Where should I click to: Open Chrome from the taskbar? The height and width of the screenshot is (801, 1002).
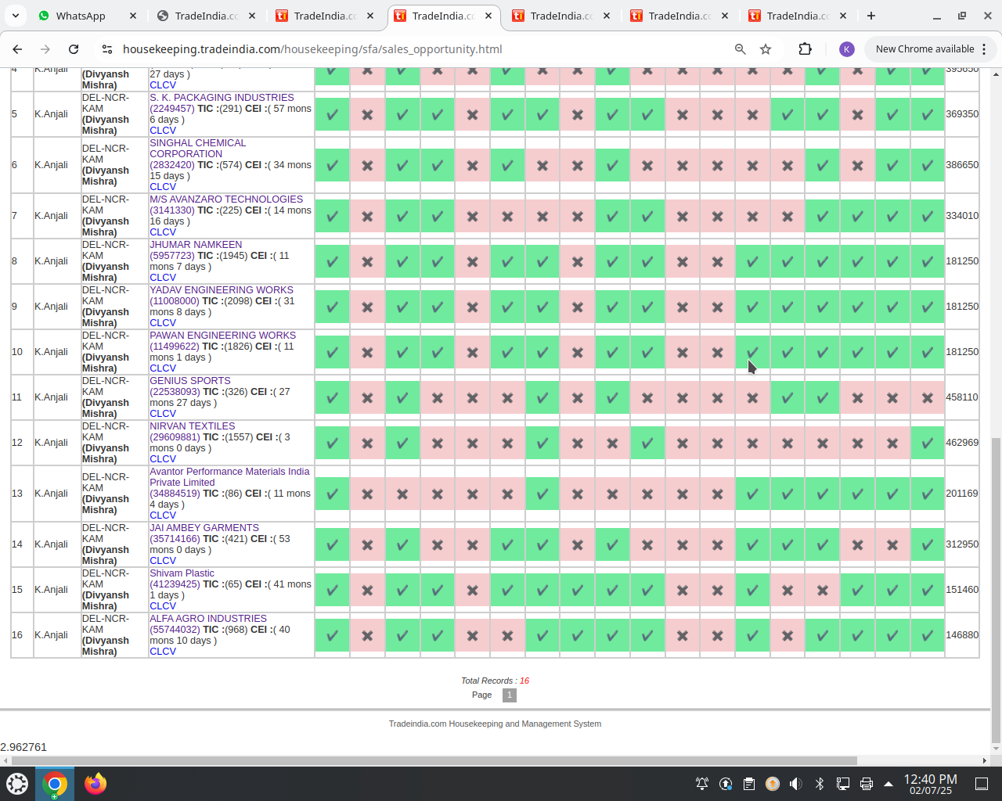tap(55, 784)
